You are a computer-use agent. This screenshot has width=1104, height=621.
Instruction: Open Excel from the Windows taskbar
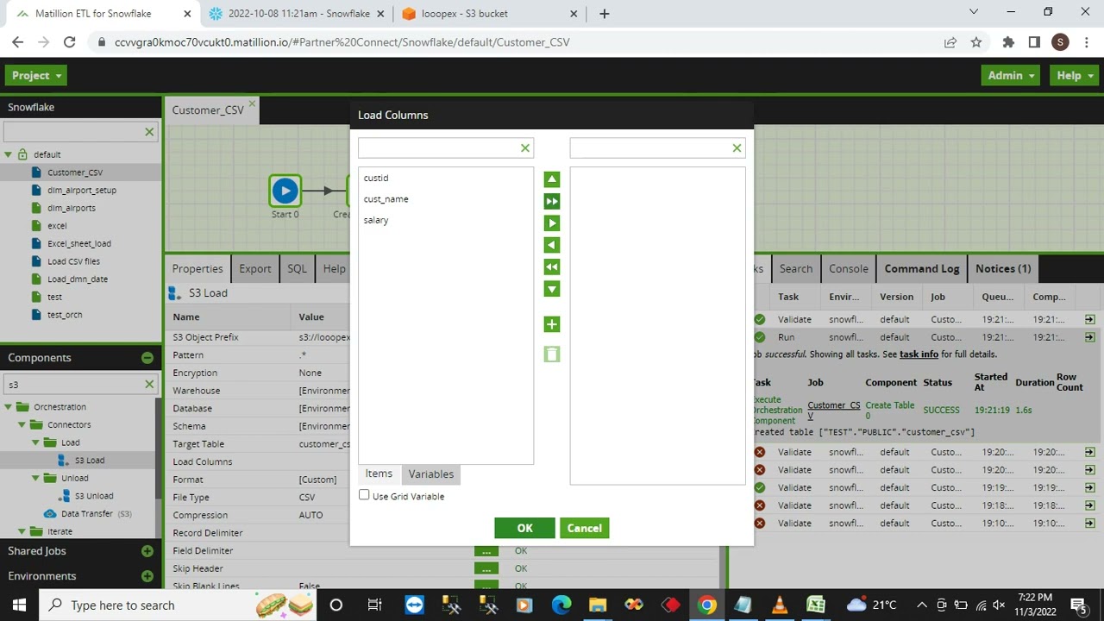(816, 605)
